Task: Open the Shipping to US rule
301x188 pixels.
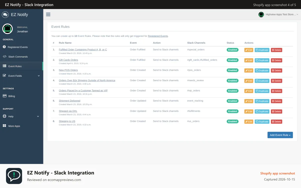Action: click(x=67, y=121)
